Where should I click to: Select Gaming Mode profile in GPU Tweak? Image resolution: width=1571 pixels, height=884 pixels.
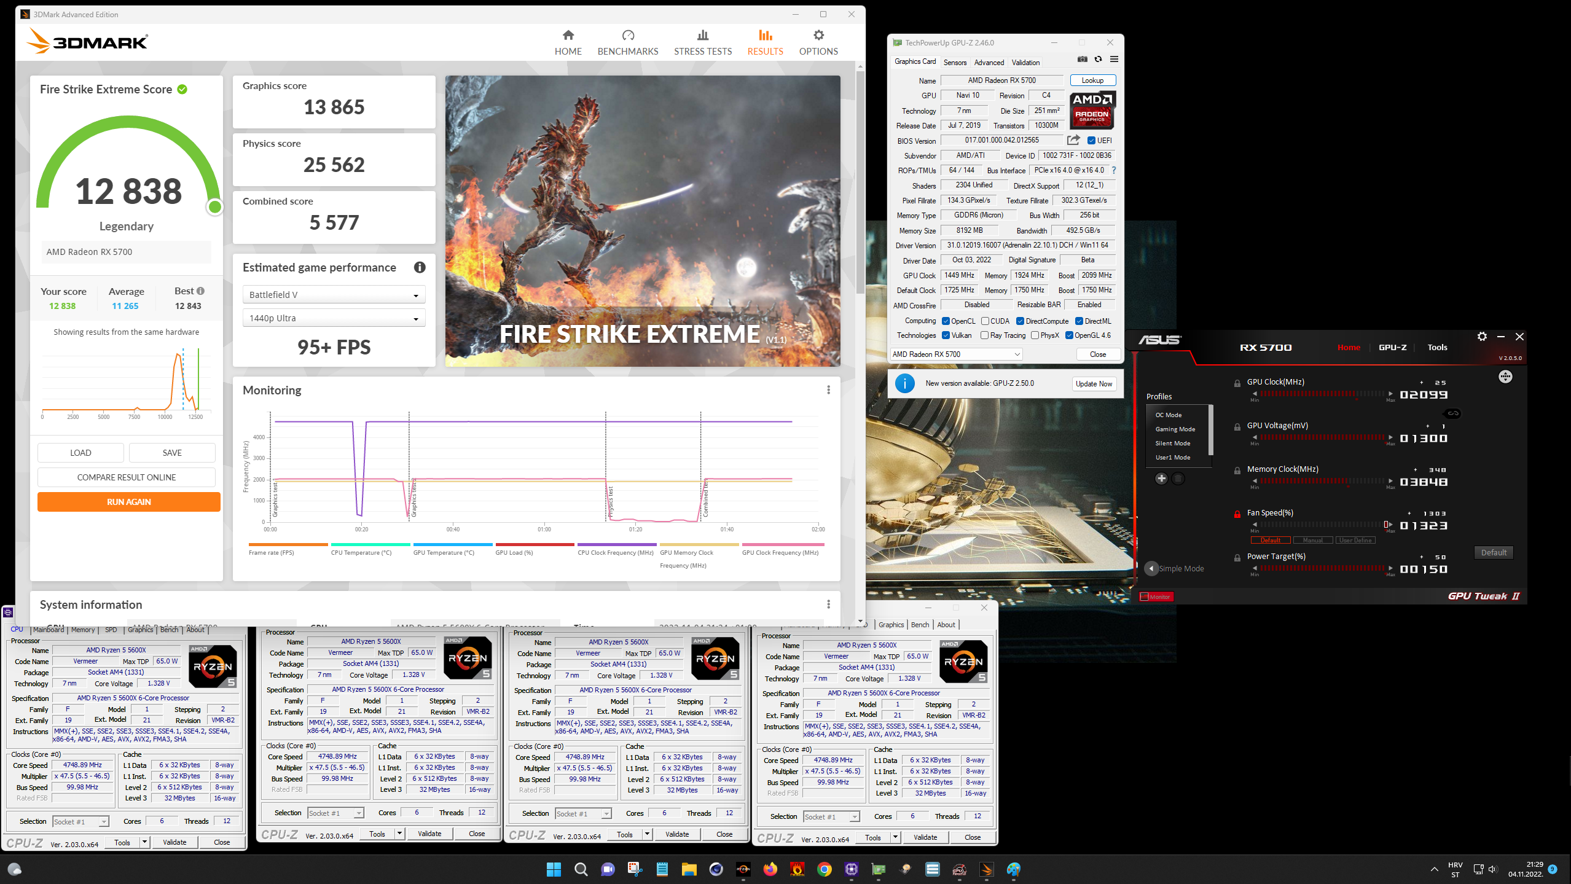pos(1175,429)
